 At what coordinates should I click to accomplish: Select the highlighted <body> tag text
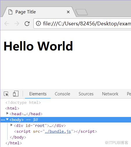click(17, 120)
